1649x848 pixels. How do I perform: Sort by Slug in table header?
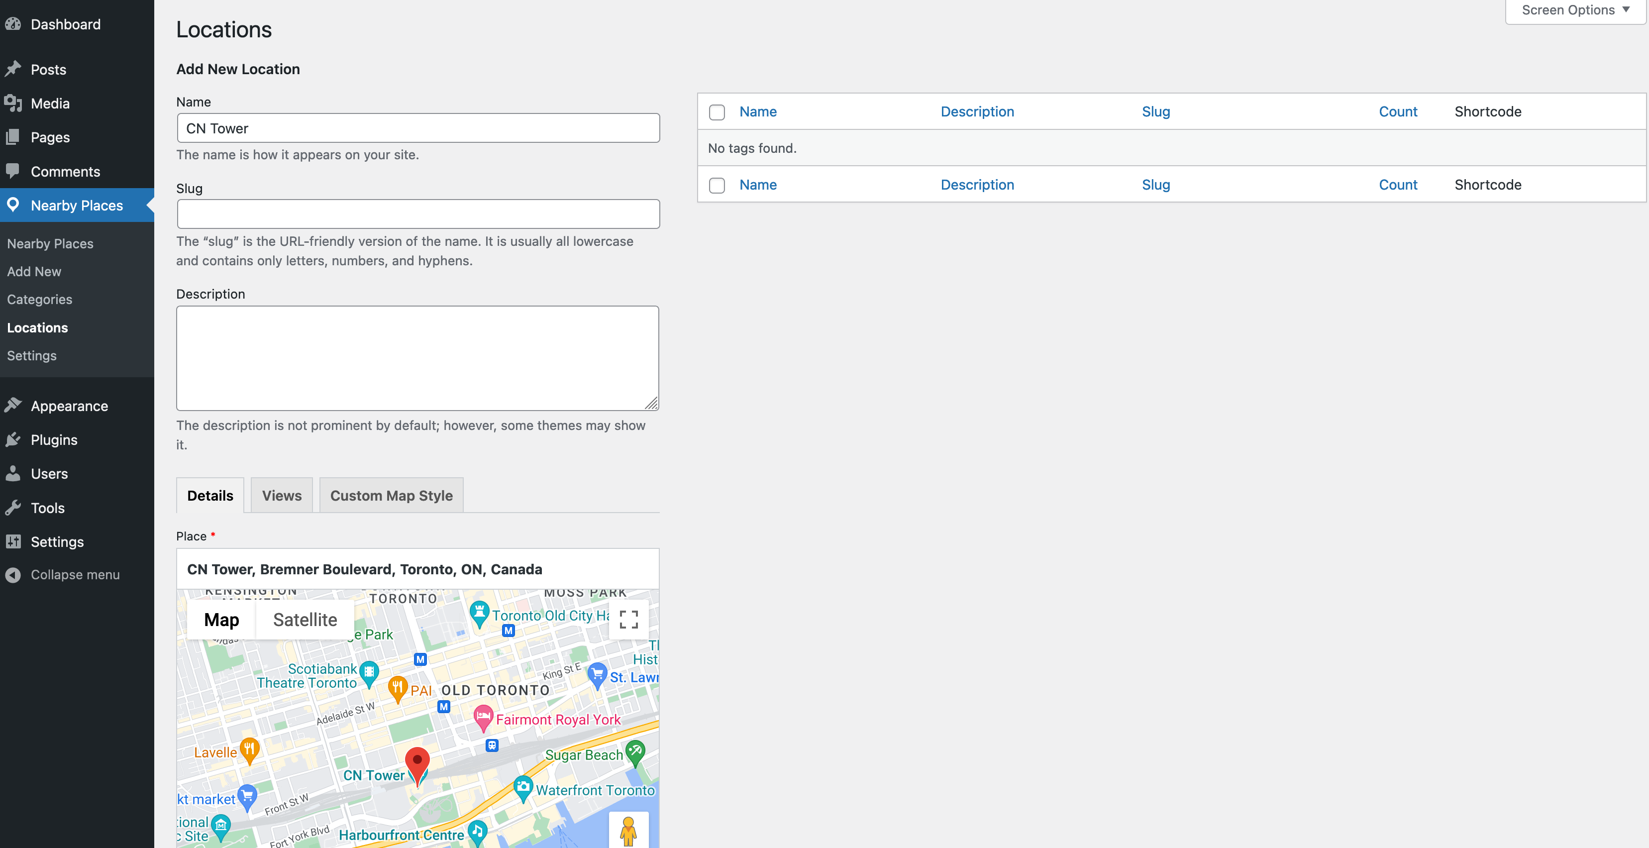click(x=1155, y=111)
